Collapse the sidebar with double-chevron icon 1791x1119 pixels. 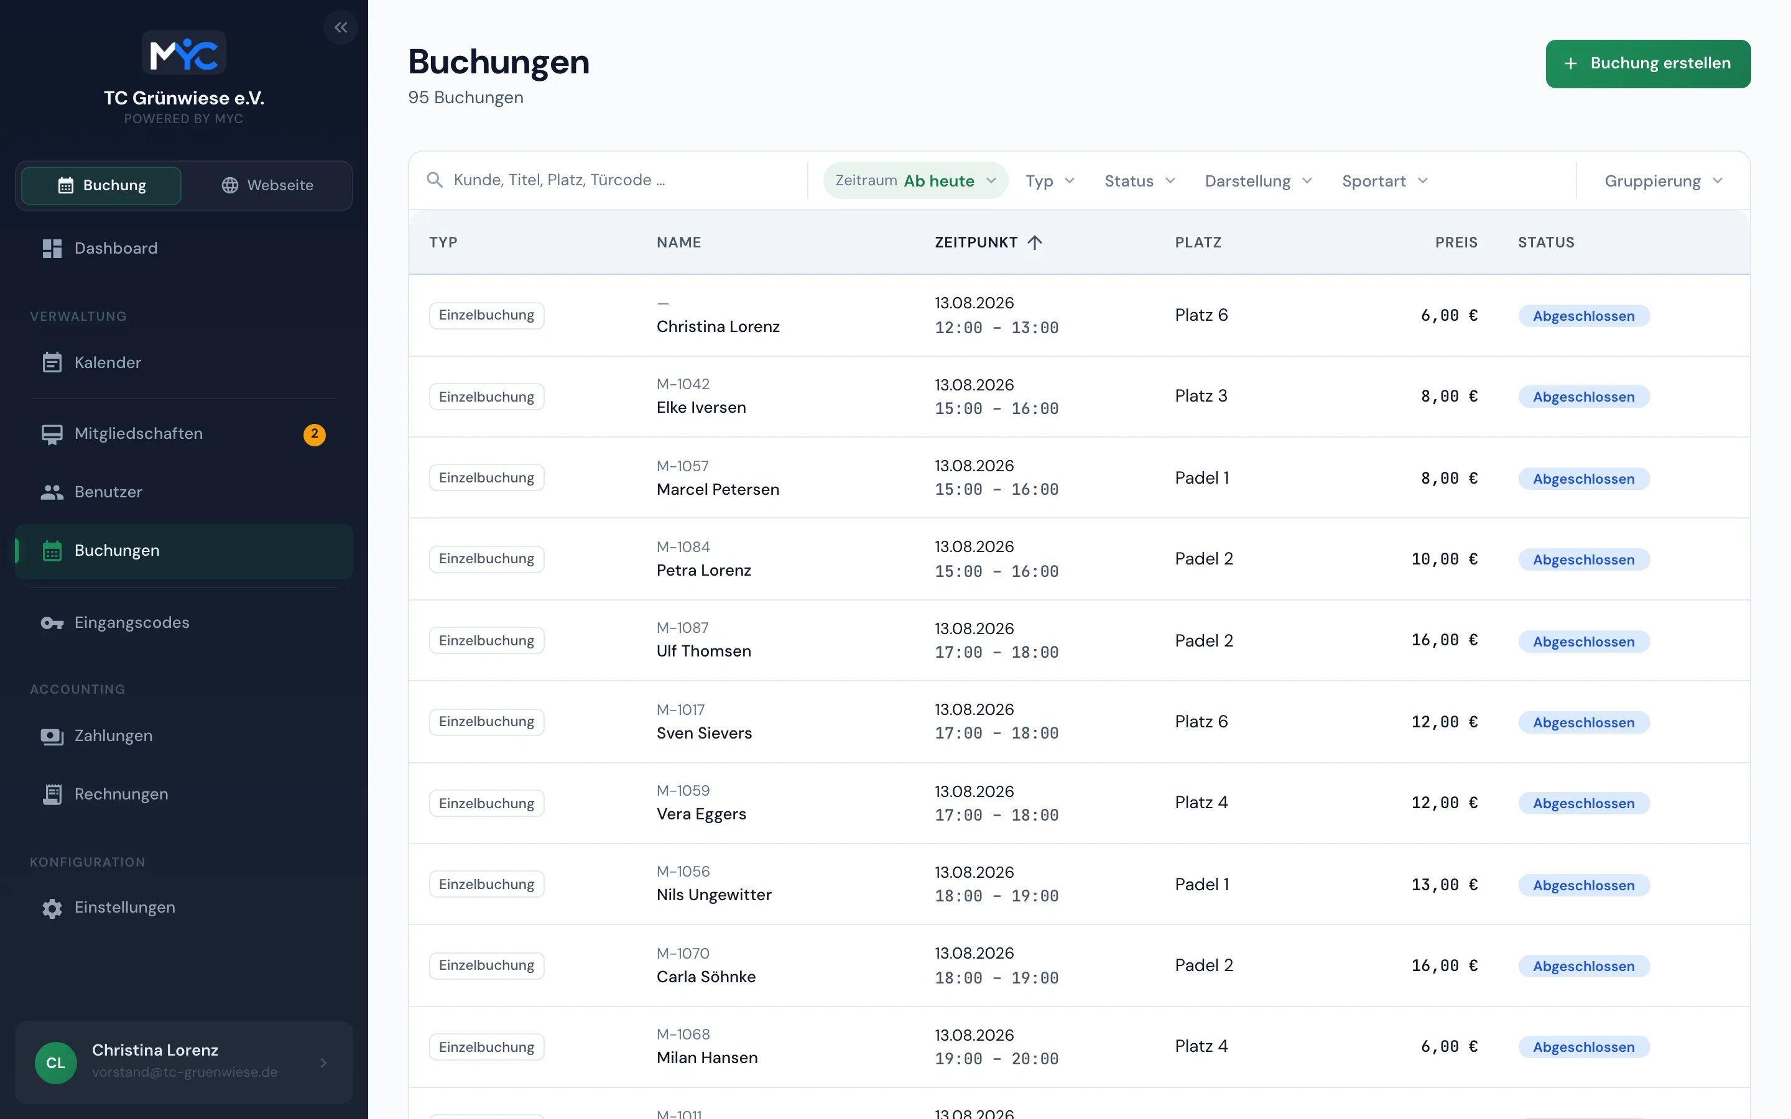340,28
